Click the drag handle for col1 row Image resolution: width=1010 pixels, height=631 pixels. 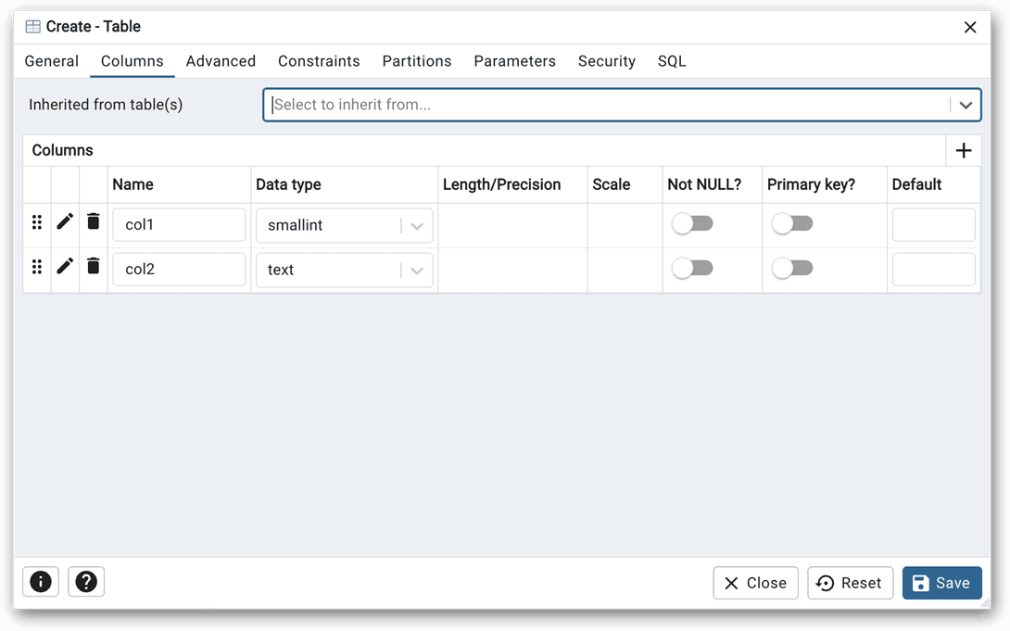coord(37,221)
